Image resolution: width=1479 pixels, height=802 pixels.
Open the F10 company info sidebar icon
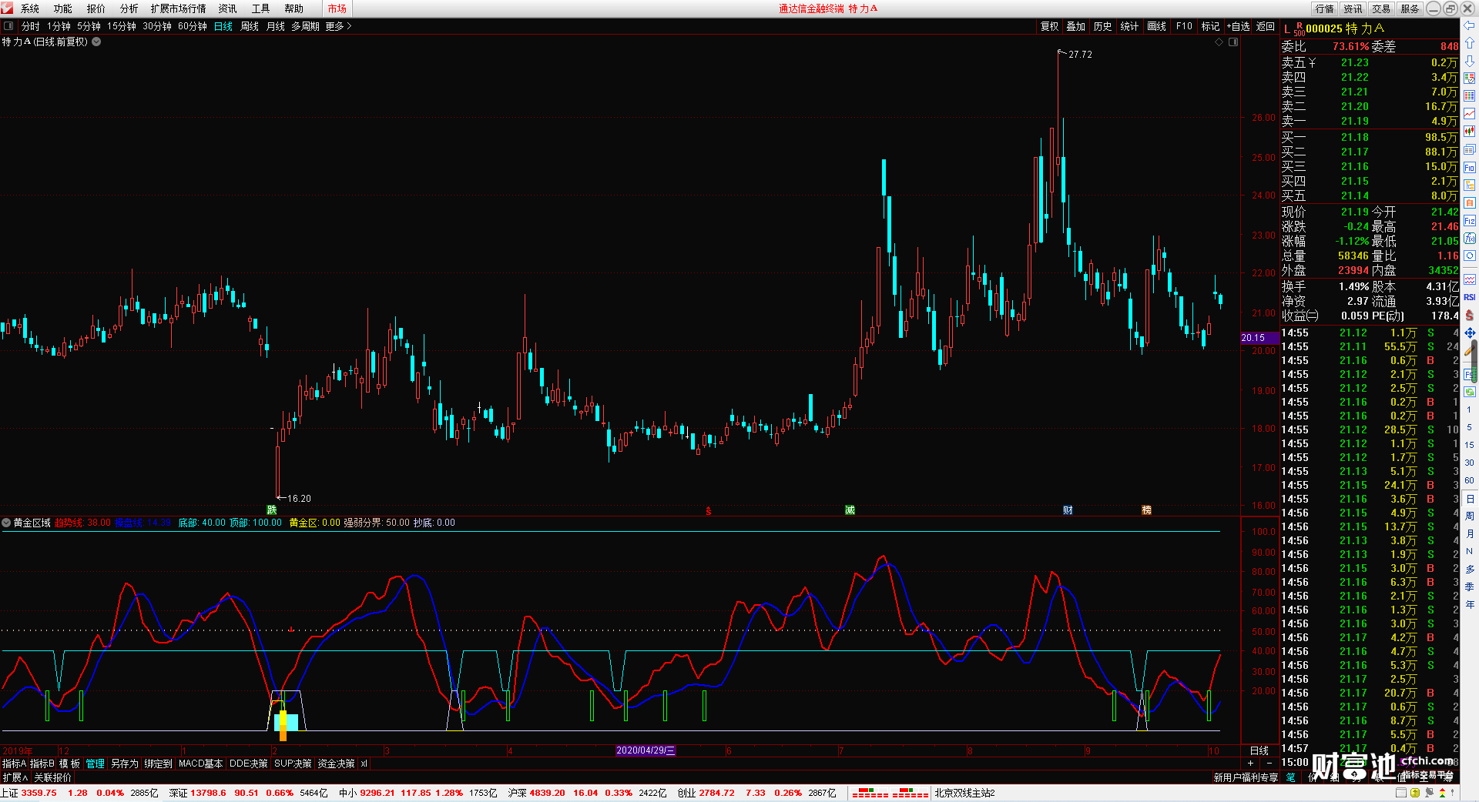(x=1470, y=167)
